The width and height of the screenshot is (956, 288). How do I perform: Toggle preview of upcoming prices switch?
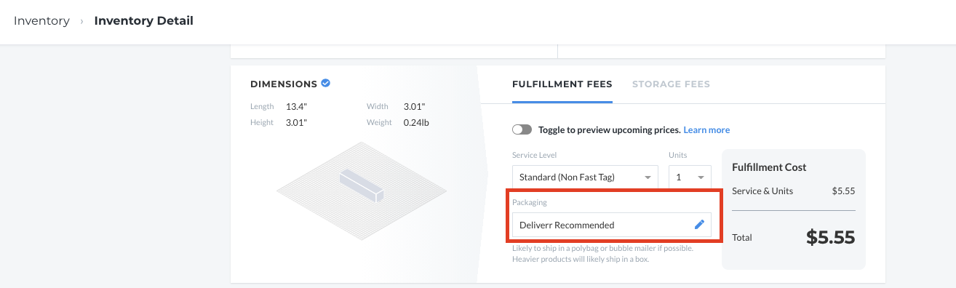(522, 129)
